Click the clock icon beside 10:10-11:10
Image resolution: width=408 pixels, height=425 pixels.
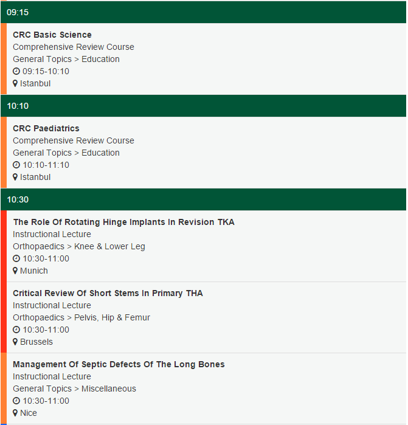click(16, 165)
